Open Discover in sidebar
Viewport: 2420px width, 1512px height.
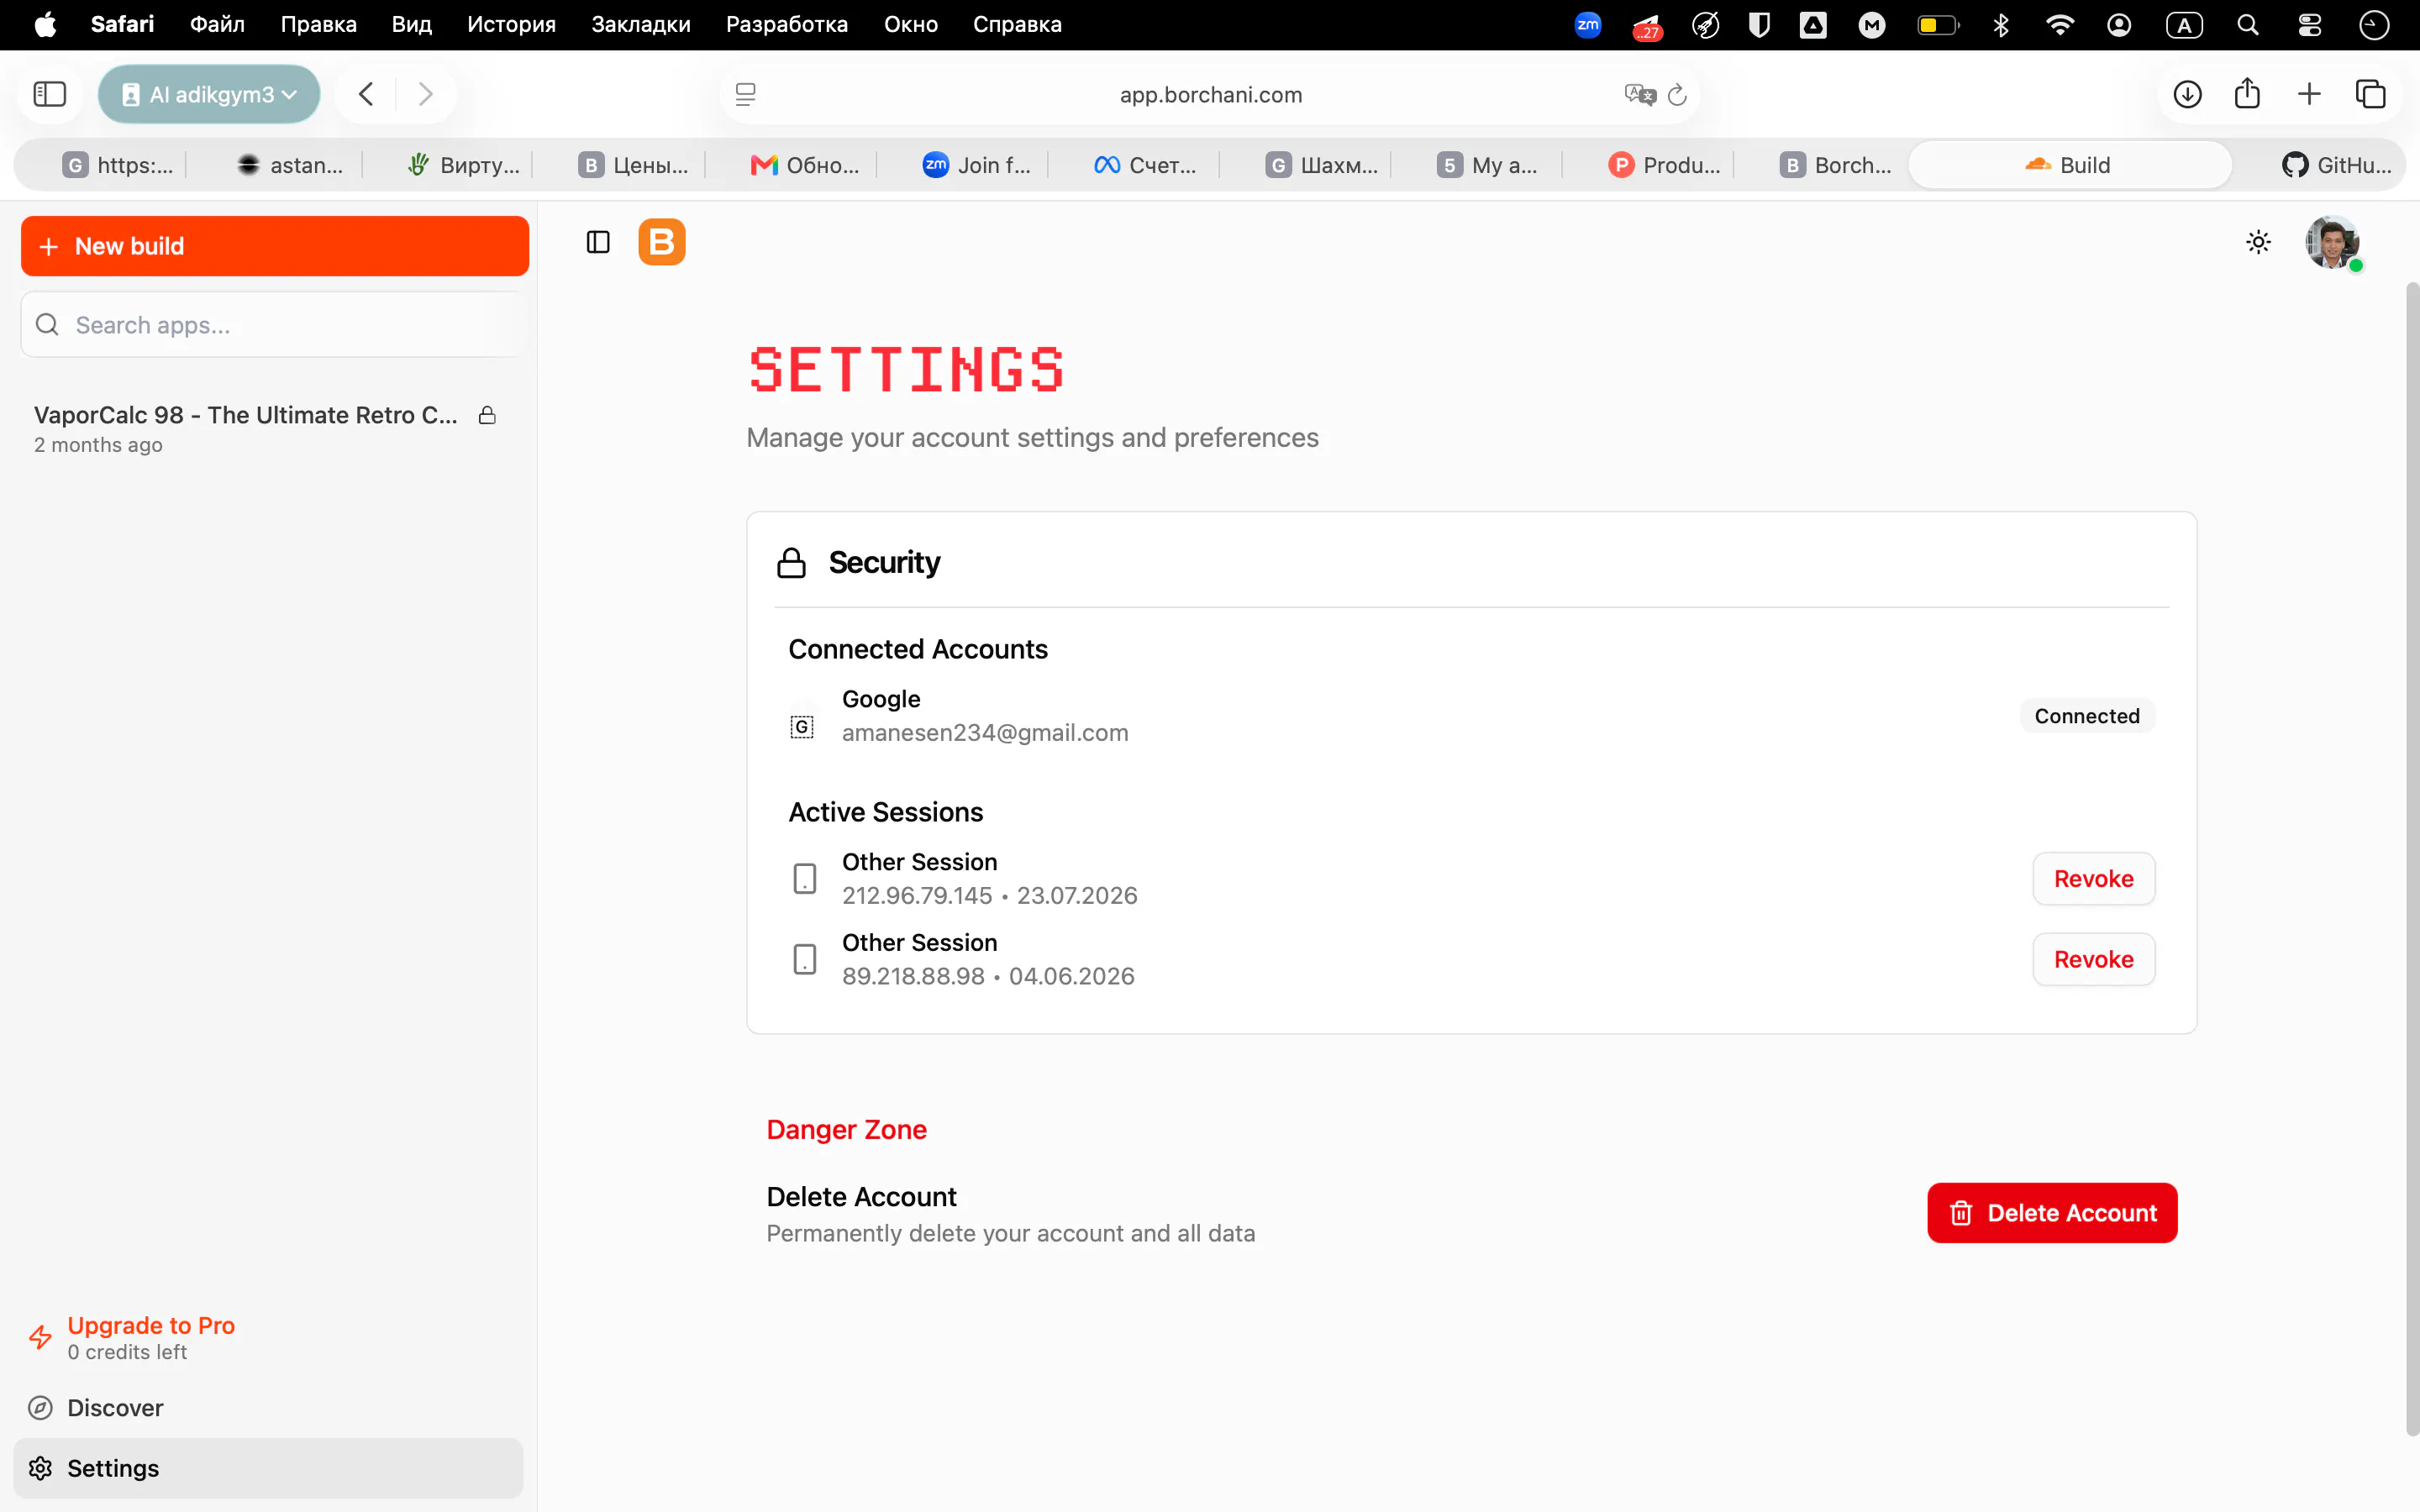tap(268, 1408)
